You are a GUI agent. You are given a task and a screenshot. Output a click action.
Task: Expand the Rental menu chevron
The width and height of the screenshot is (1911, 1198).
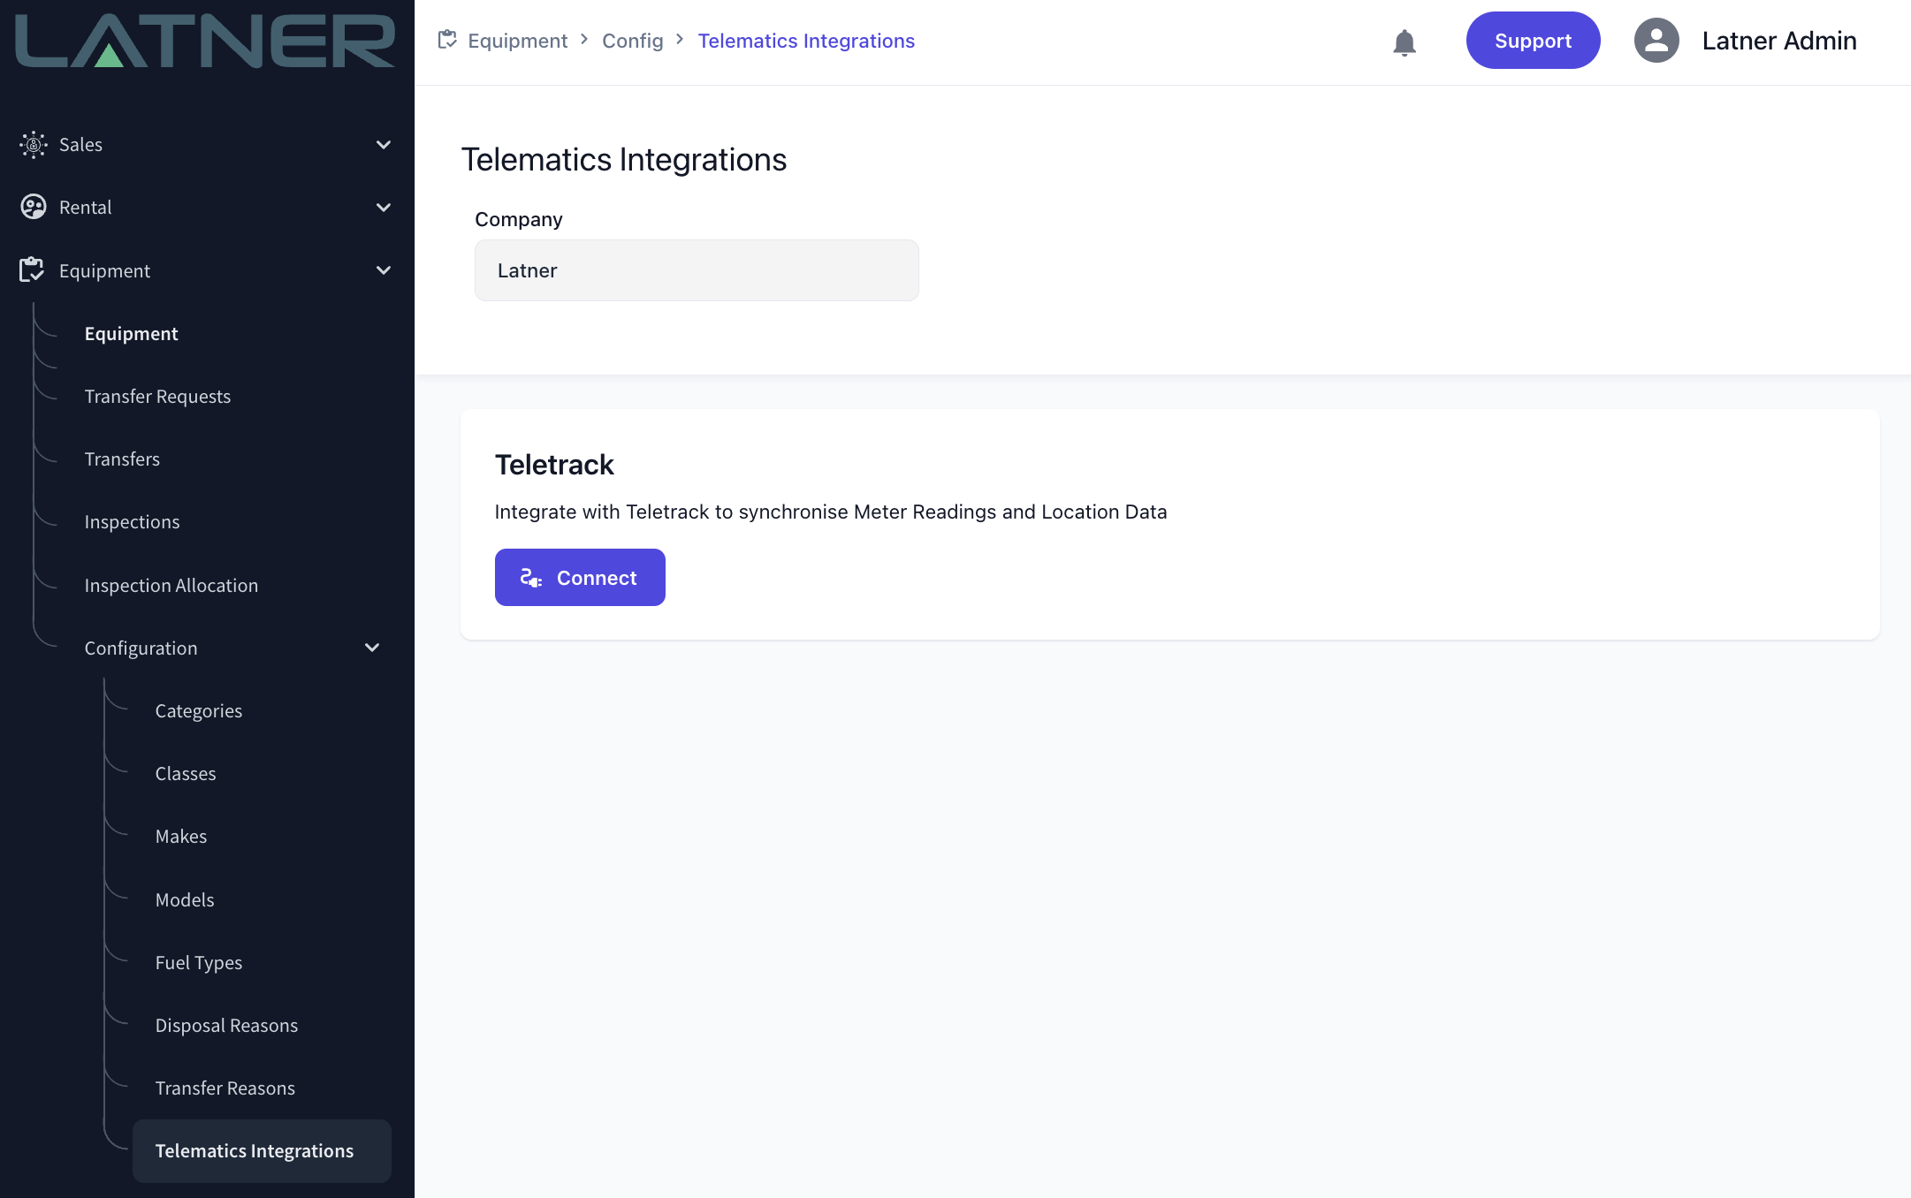384,207
